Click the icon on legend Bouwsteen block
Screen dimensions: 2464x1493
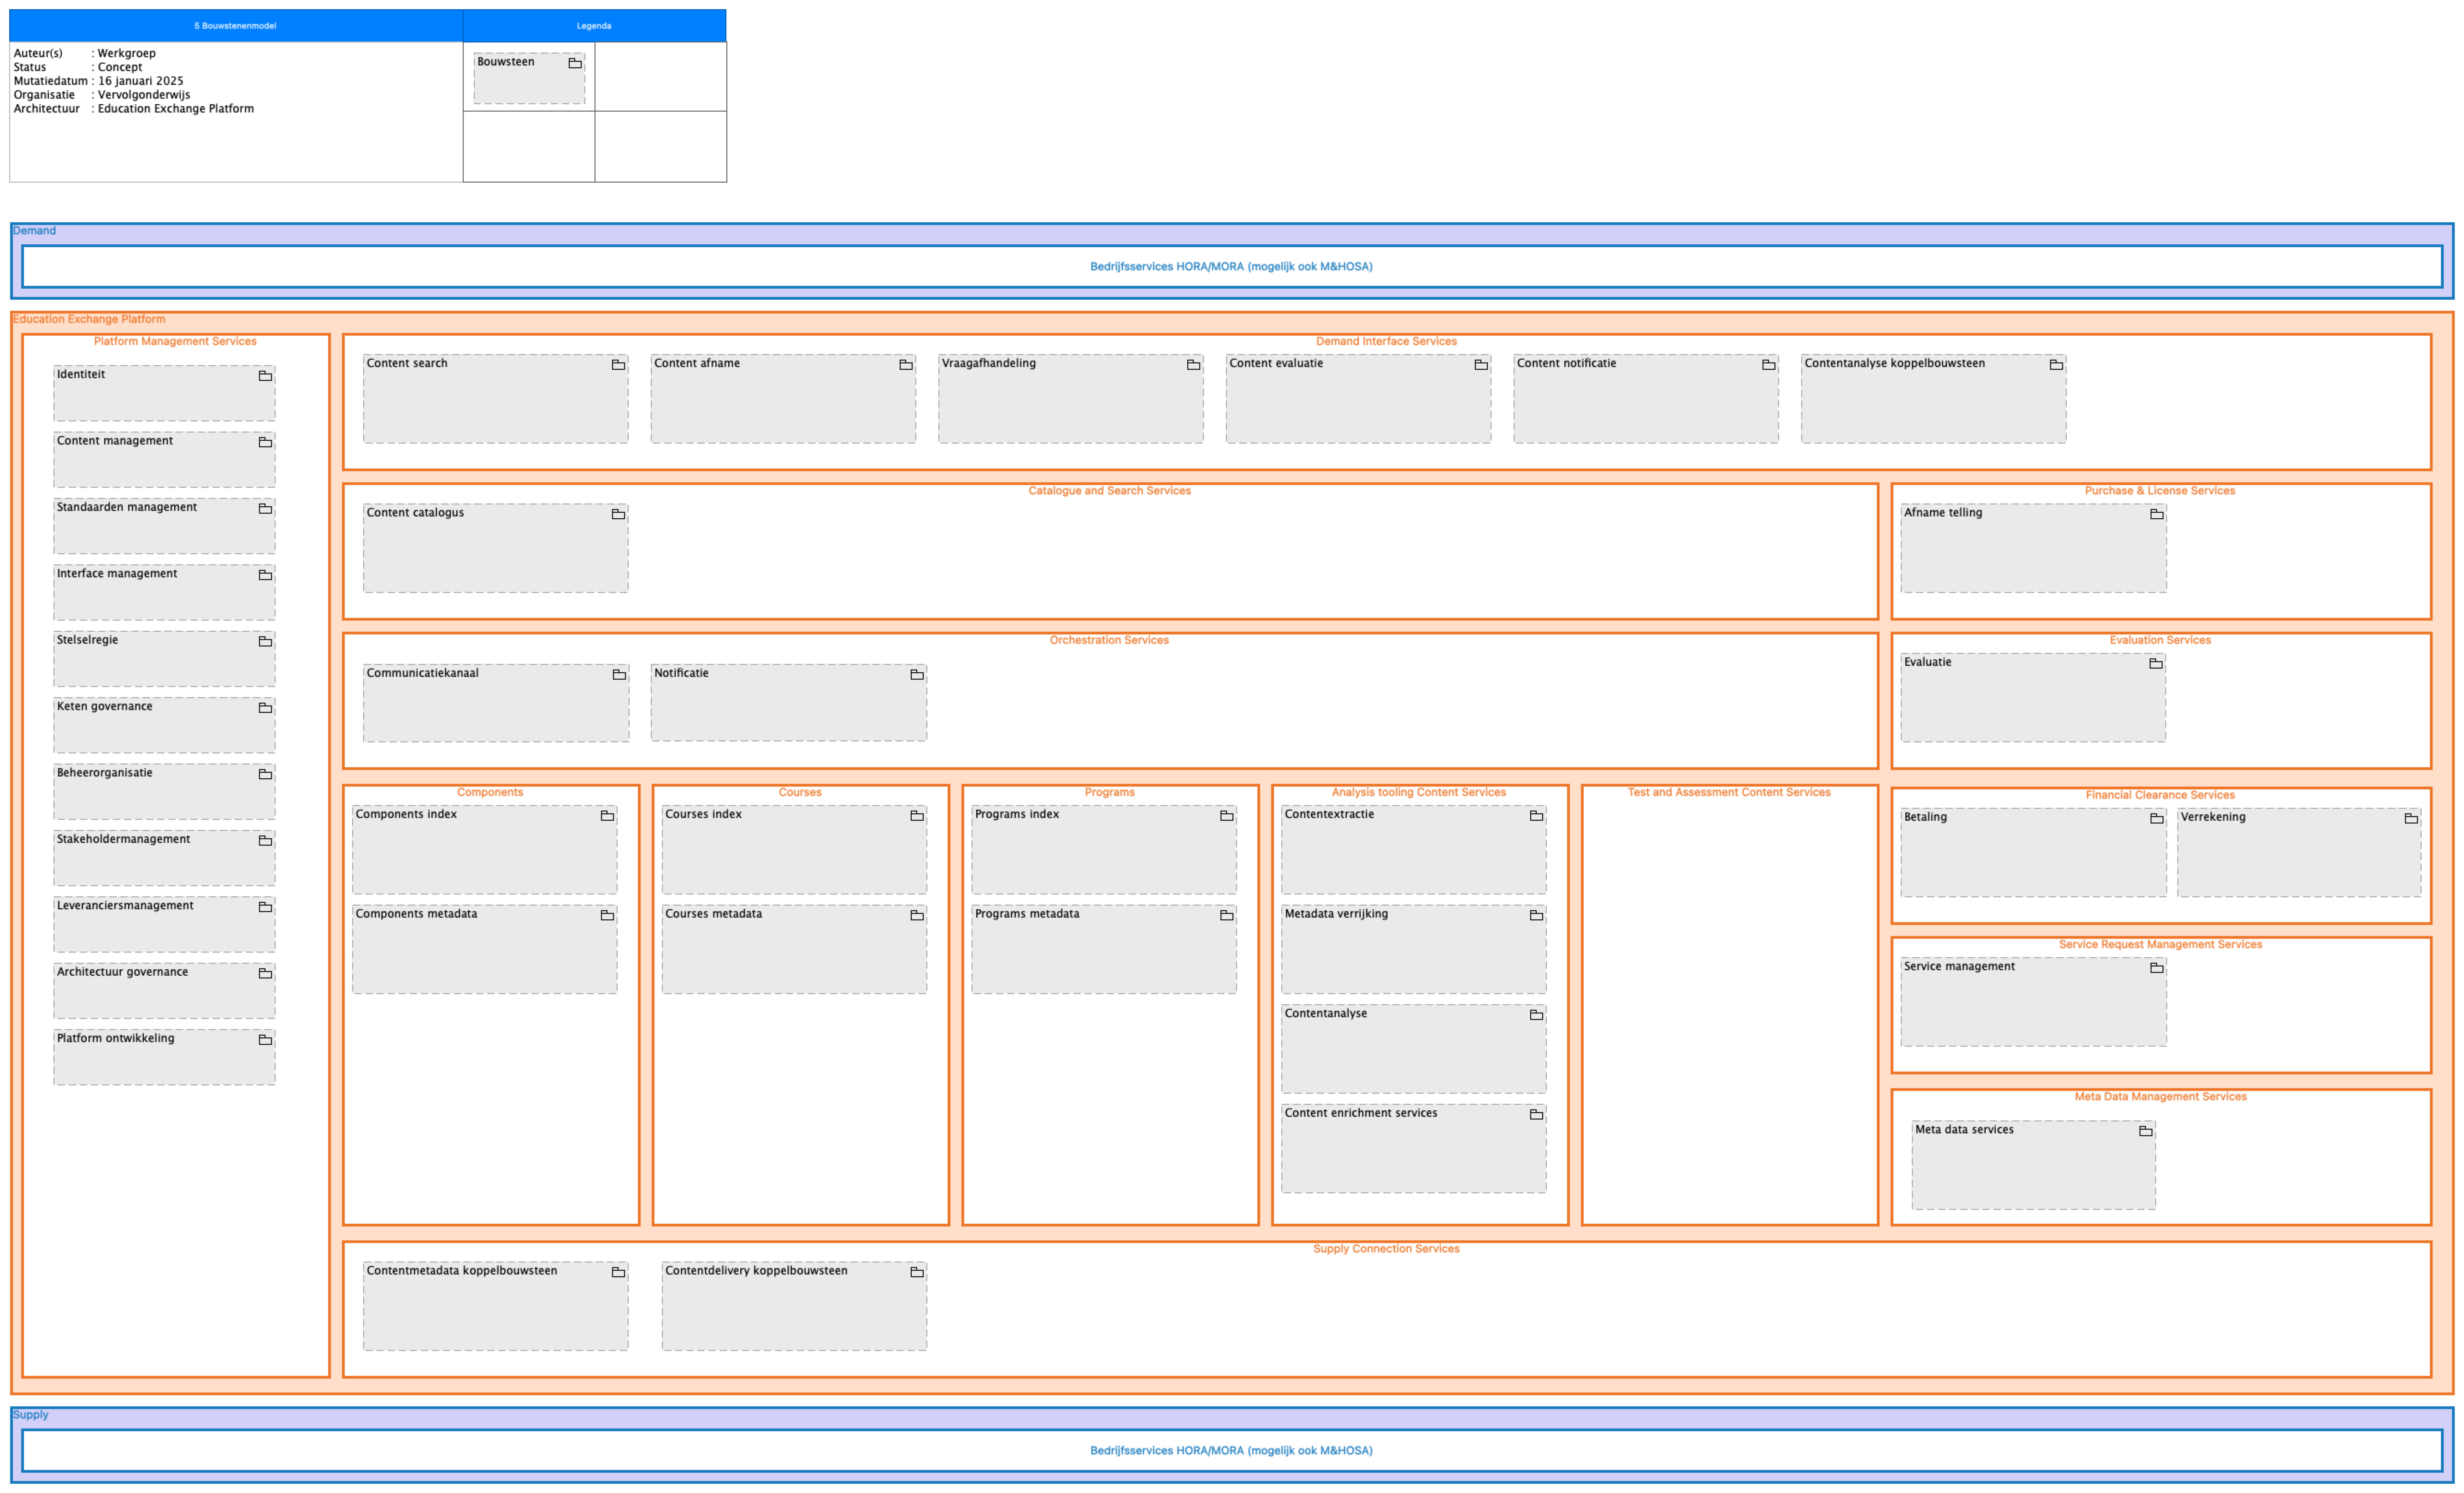[575, 64]
